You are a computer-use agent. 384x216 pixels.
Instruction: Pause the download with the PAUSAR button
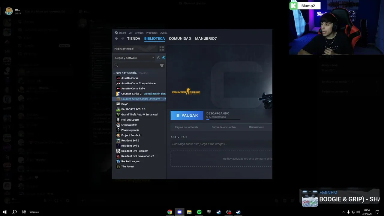point(187,115)
